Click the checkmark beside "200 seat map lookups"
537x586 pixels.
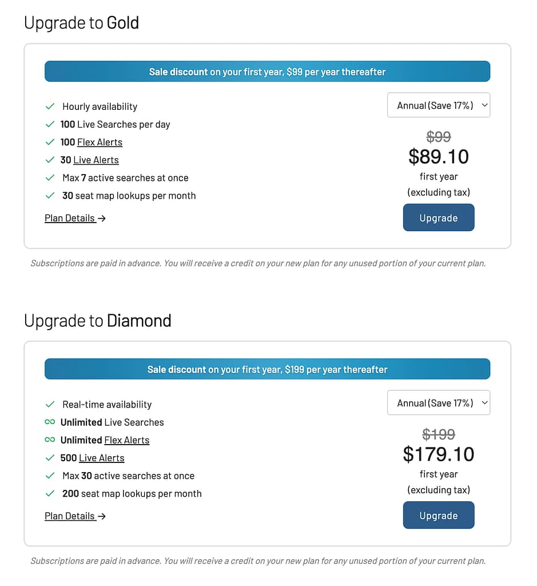tap(50, 493)
